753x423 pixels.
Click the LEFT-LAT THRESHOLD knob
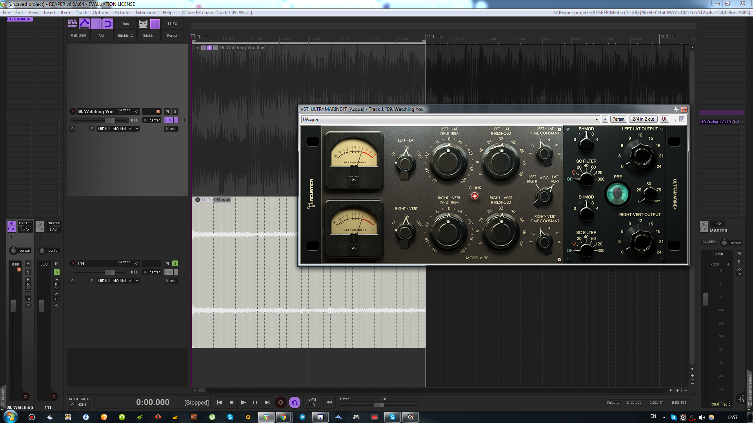pyautogui.click(x=501, y=162)
